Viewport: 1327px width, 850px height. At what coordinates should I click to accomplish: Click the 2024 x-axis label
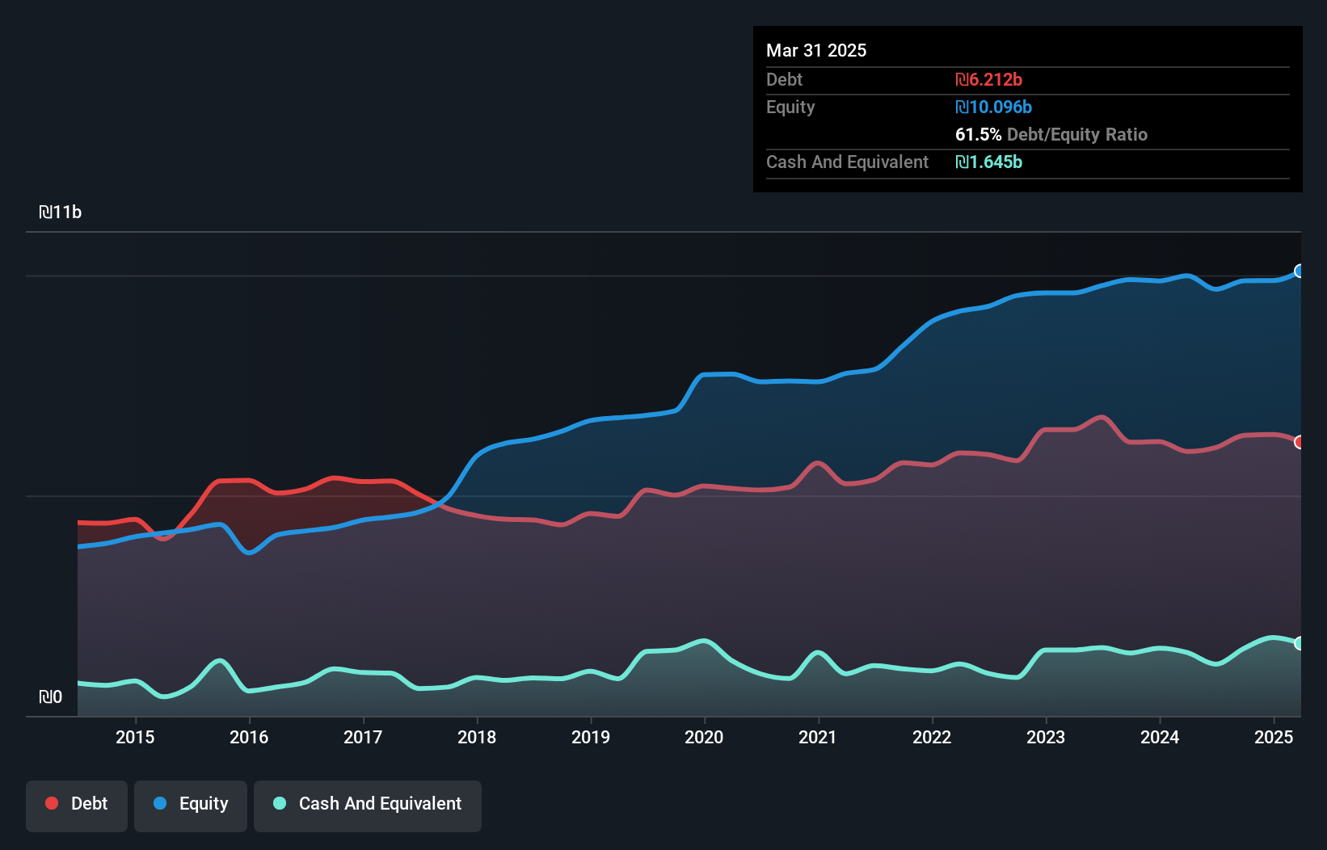coord(1160,737)
